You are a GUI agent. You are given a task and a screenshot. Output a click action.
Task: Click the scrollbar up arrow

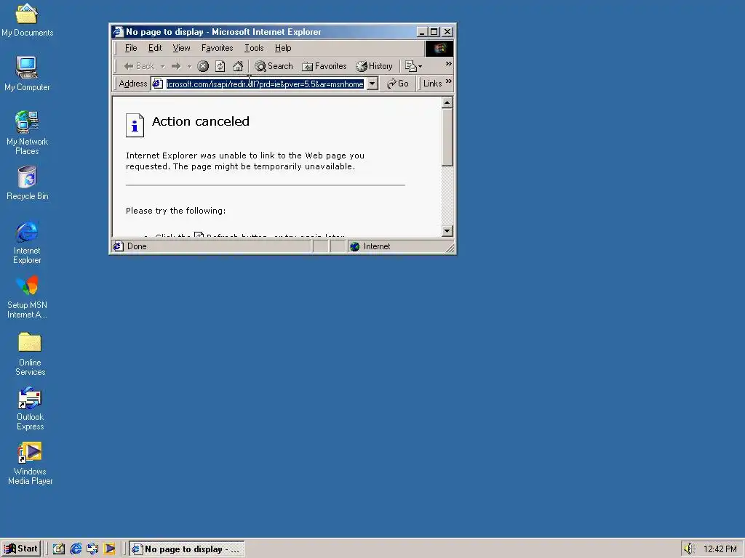(x=447, y=102)
